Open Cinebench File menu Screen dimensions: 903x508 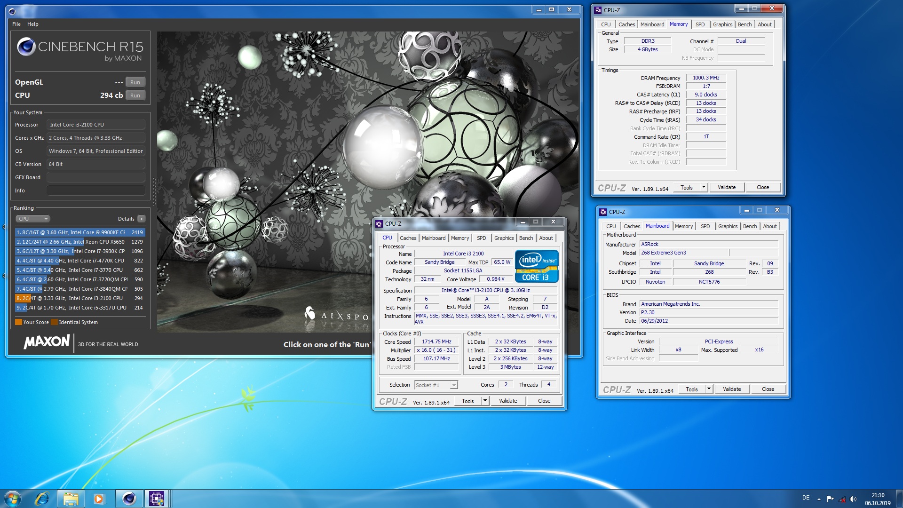pyautogui.click(x=16, y=24)
